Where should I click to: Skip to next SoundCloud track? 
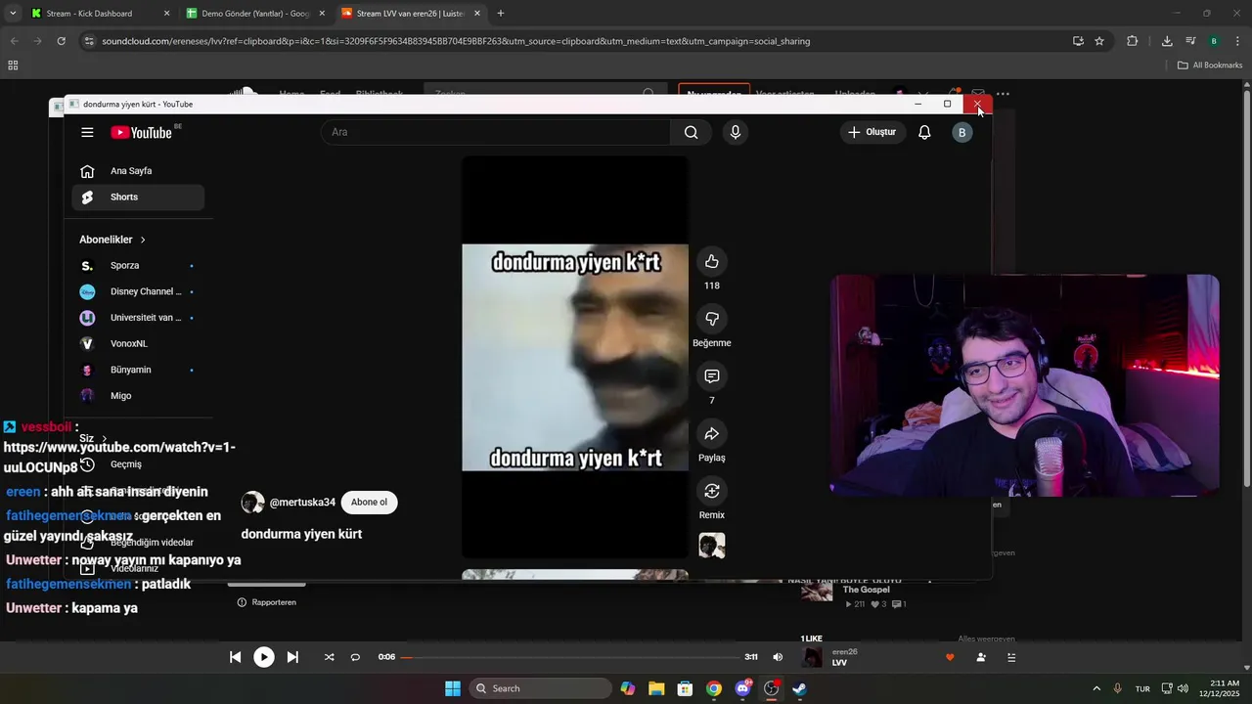292,657
